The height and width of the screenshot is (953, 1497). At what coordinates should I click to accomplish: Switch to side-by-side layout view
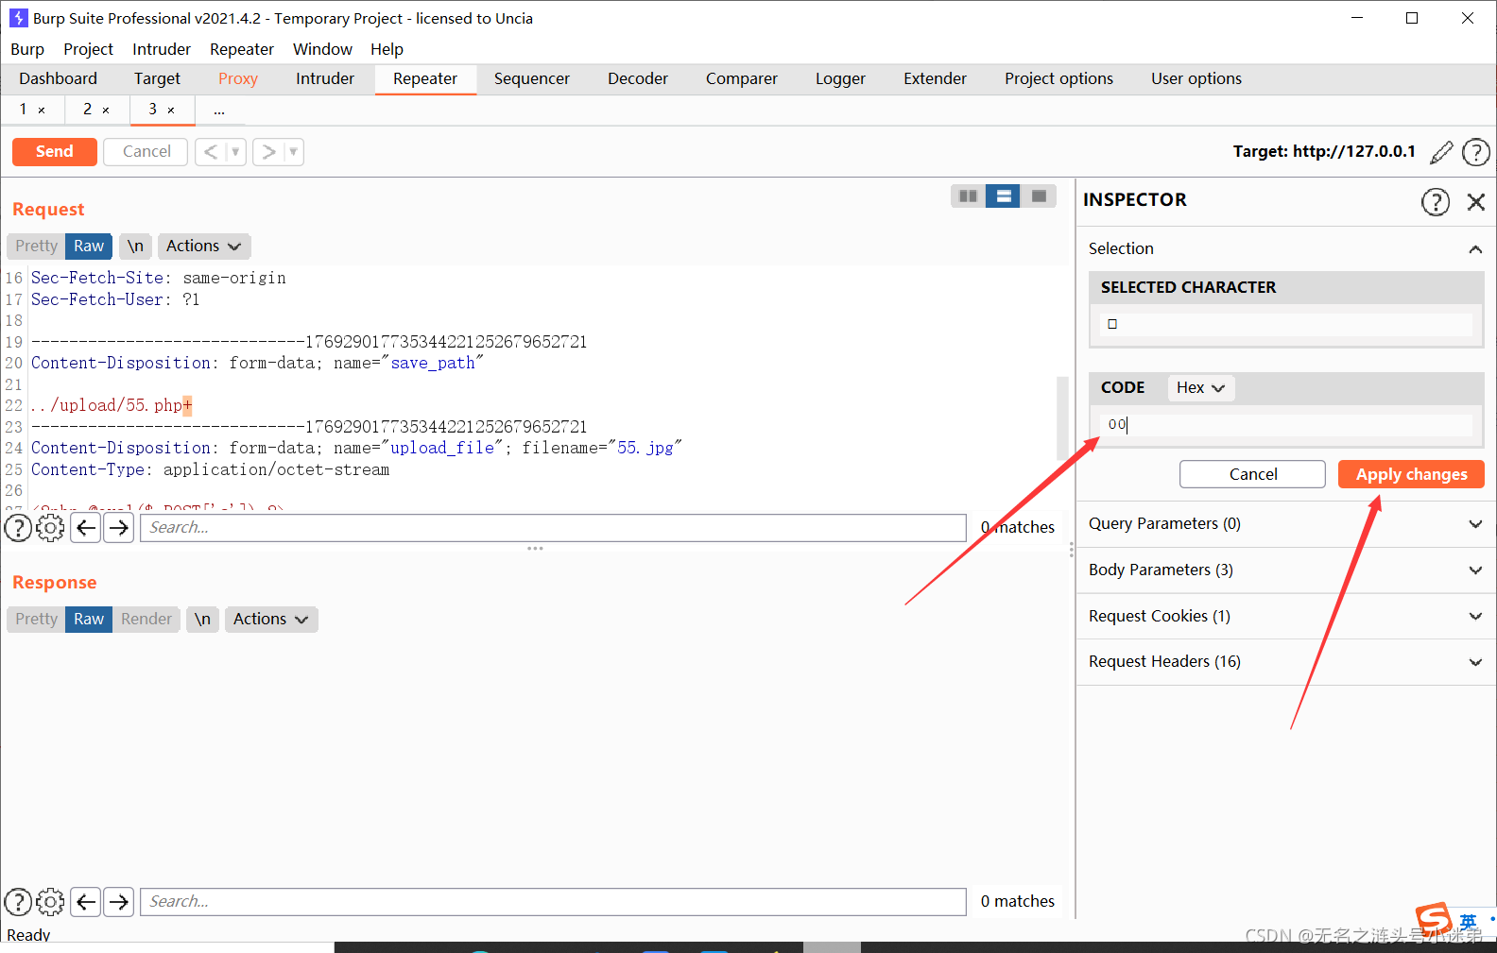968,196
